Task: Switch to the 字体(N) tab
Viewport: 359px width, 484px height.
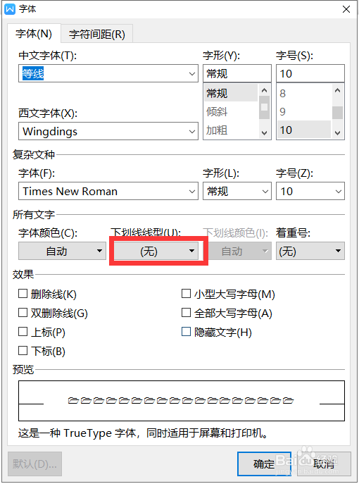Action: pos(34,34)
